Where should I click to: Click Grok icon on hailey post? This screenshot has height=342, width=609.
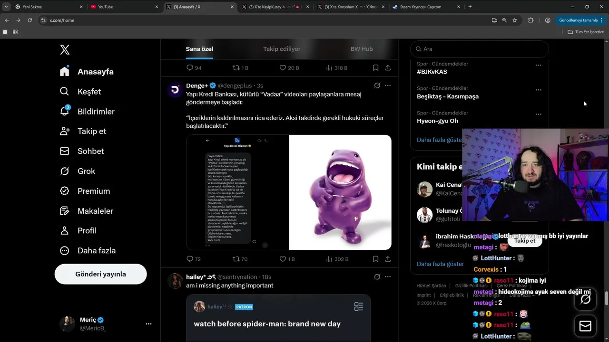coord(377,277)
